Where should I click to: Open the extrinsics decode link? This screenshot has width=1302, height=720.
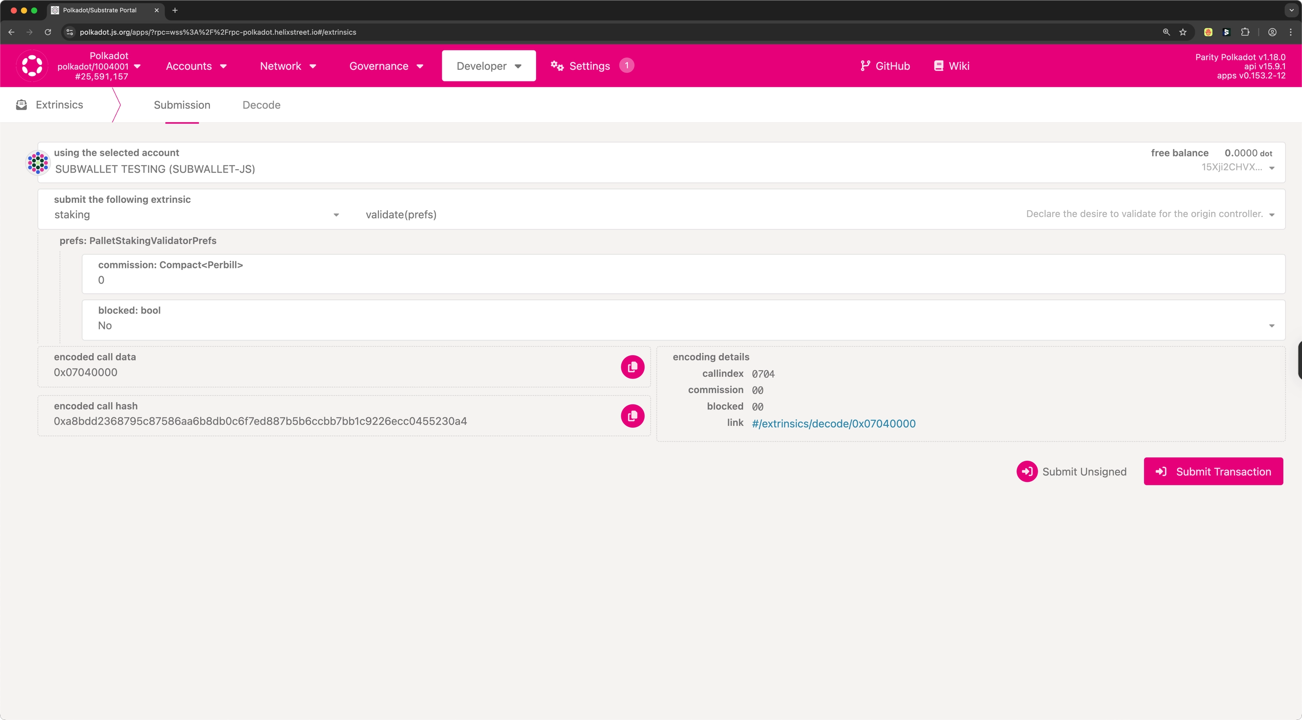pos(833,423)
